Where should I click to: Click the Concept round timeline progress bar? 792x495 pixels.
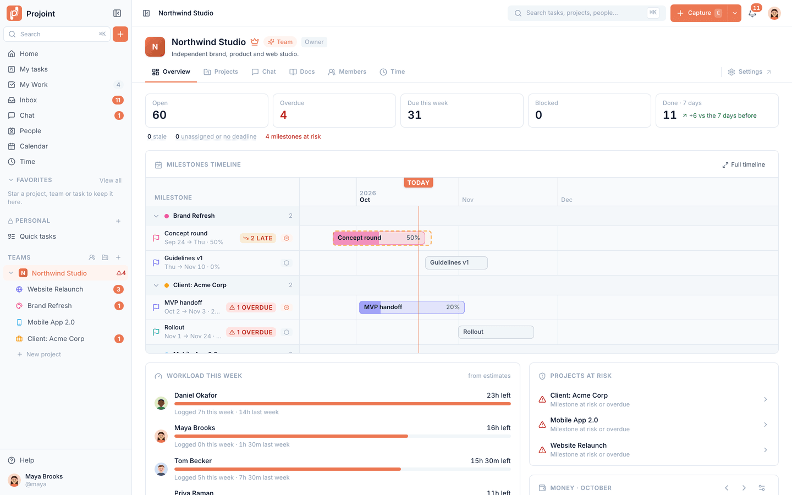click(x=378, y=238)
